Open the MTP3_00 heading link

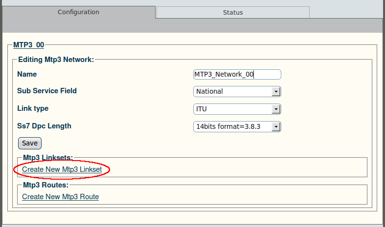point(29,45)
